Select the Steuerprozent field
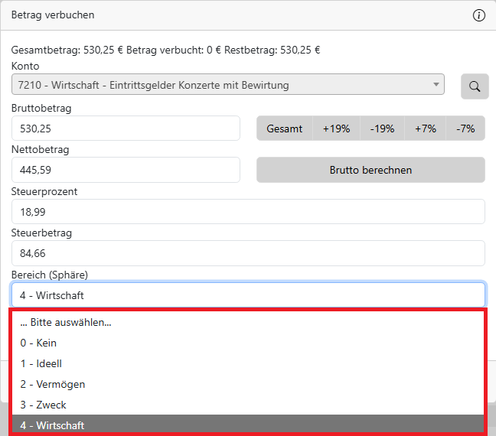The height and width of the screenshot is (436, 496). [248, 212]
